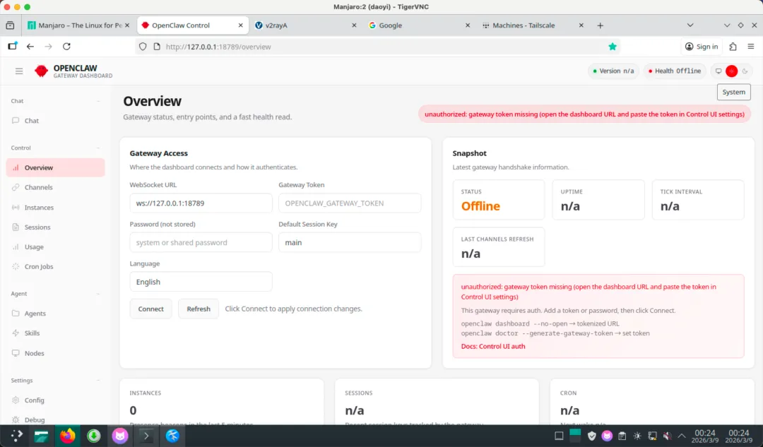The width and height of the screenshot is (763, 447).
Task: Open the Cron Jobs page
Action: (56, 266)
